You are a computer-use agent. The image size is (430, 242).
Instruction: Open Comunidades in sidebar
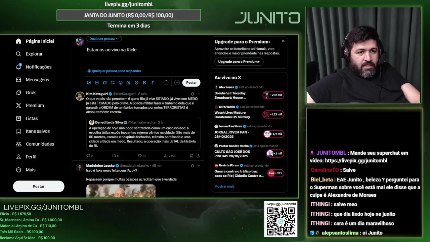(x=35, y=144)
